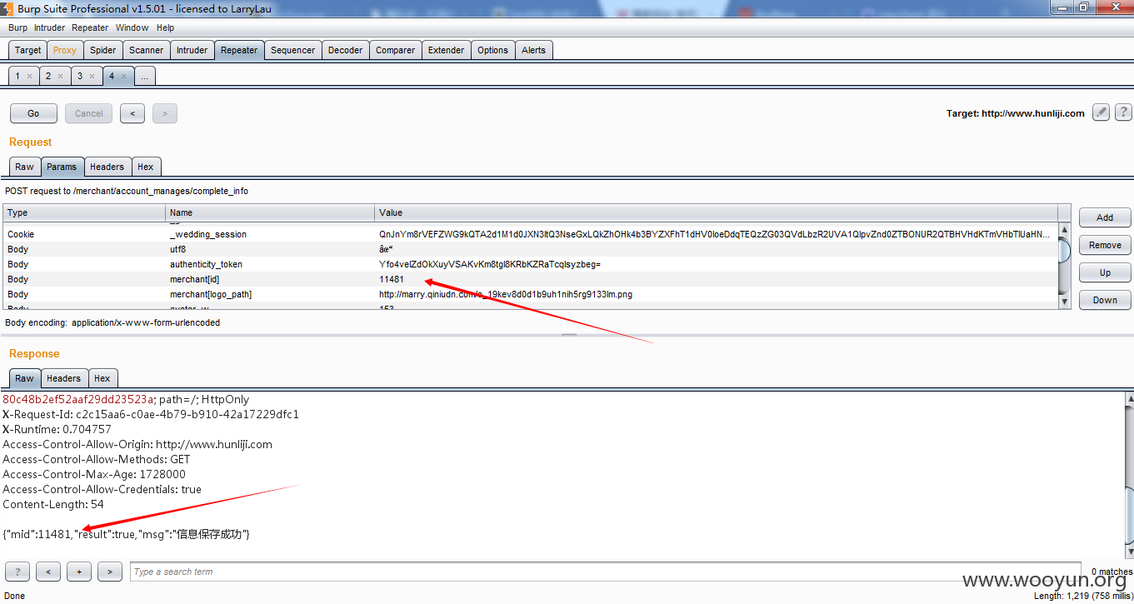This screenshot has height=604, width=1134.
Task: Click the Add parameter button
Action: pos(1105,217)
